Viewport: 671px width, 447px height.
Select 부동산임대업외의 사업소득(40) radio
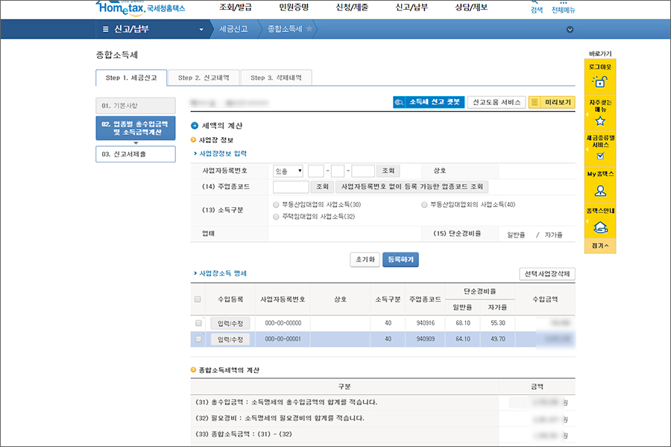424,205
